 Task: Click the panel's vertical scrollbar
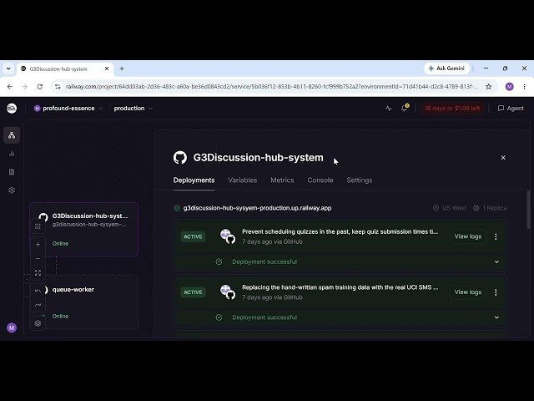528,210
